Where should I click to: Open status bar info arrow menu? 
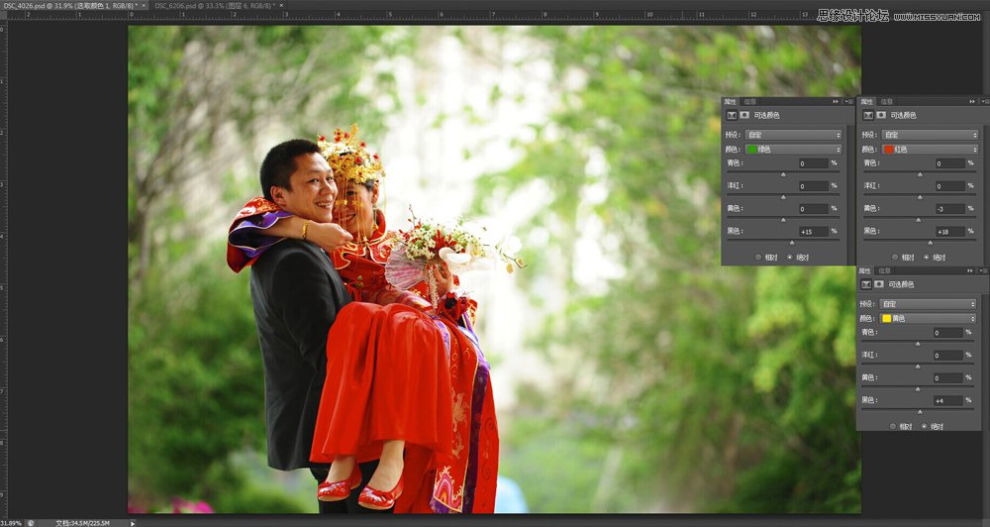point(133,523)
